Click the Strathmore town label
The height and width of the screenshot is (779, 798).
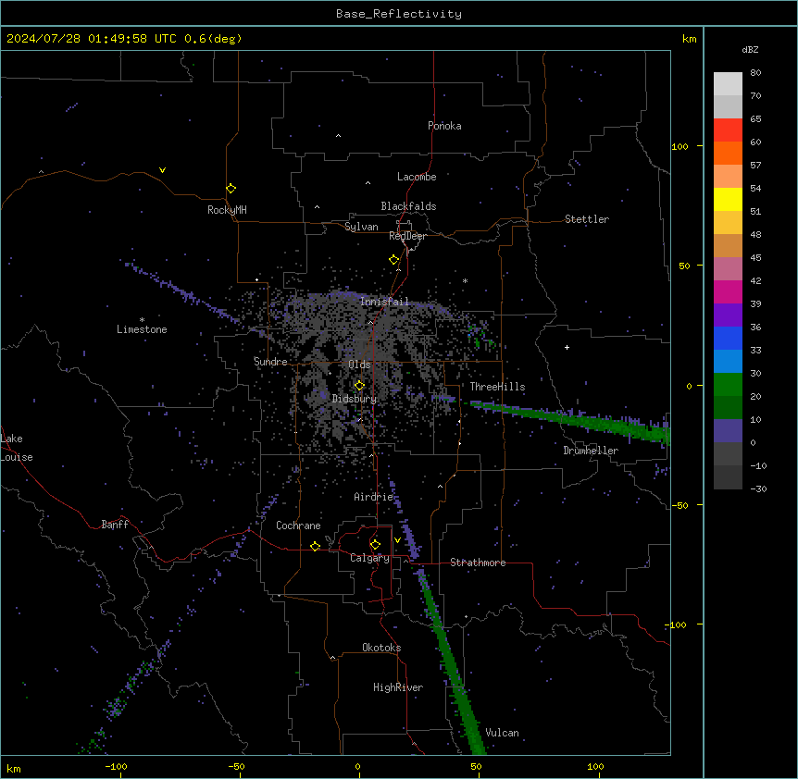tap(478, 563)
